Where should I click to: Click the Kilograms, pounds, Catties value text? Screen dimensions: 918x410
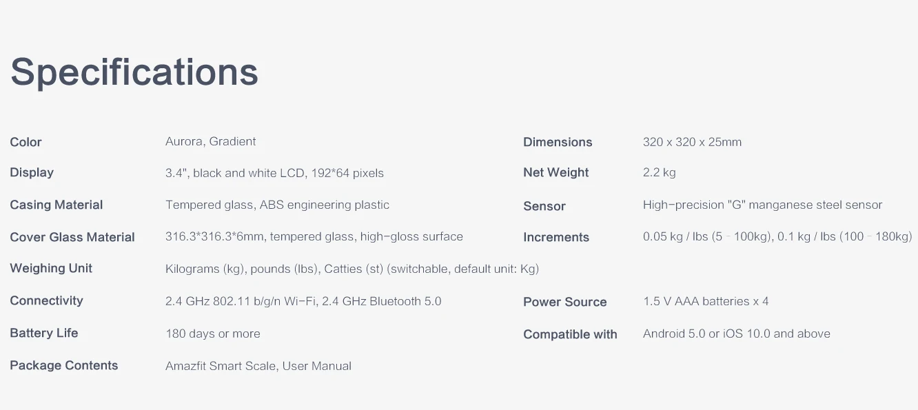[352, 269]
